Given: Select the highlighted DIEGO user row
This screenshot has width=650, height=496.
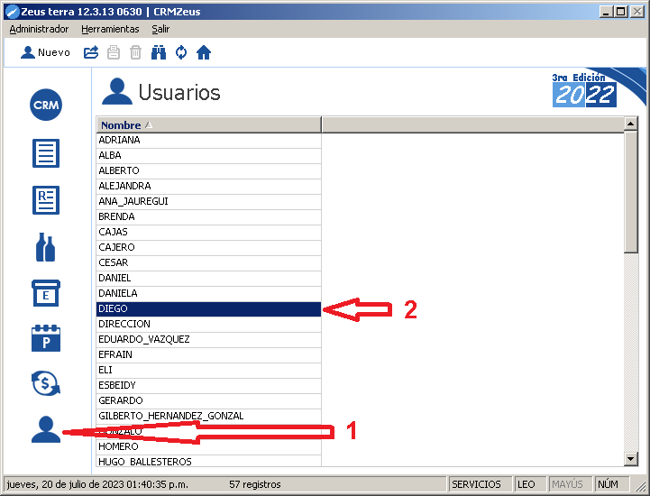Looking at the screenshot, I should [209, 309].
